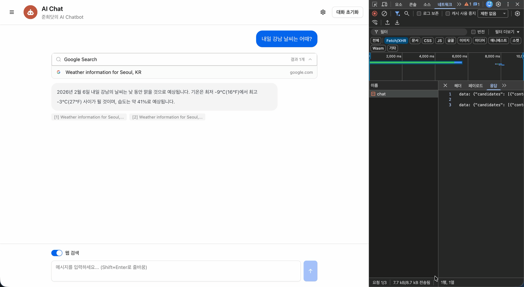The width and height of the screenshot is (524, 287).
Task: Click the export HAR upload icon
Action: 387,22
